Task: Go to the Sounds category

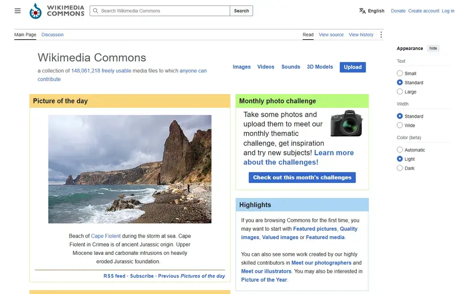Action: tap(290, 67)
